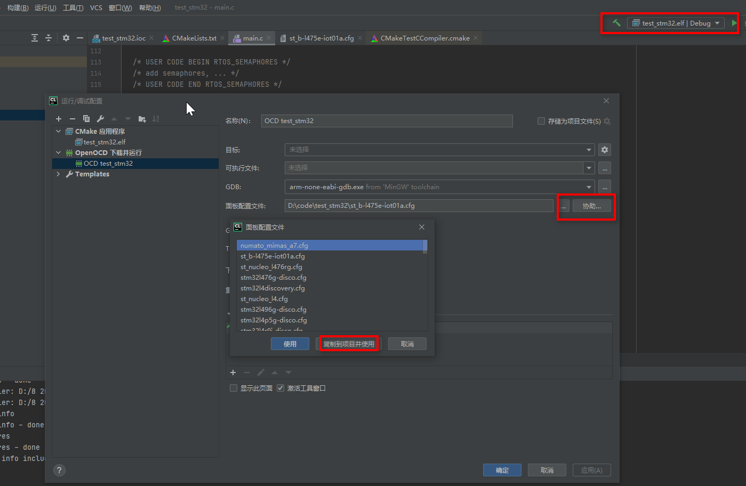Screen dimensions: 746x486
Task: Click 取消 at the dialog bottom
Action: pyautogui.click(x=547, y=470)
